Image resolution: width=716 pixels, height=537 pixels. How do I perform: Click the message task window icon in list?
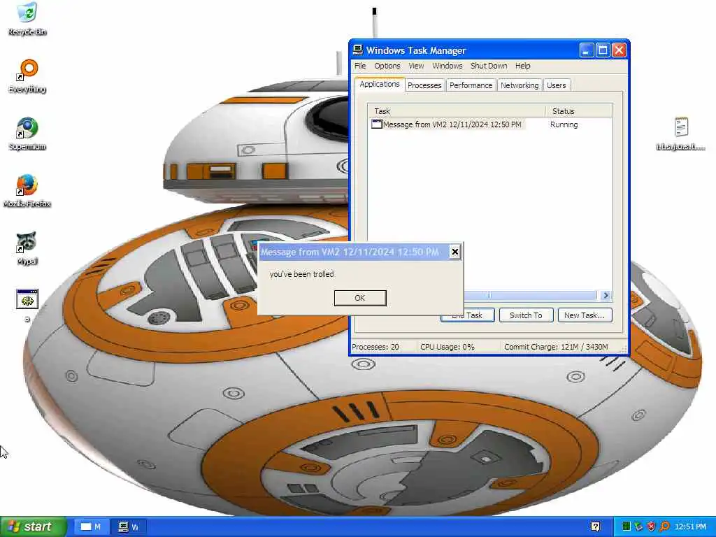coord(377,124)
